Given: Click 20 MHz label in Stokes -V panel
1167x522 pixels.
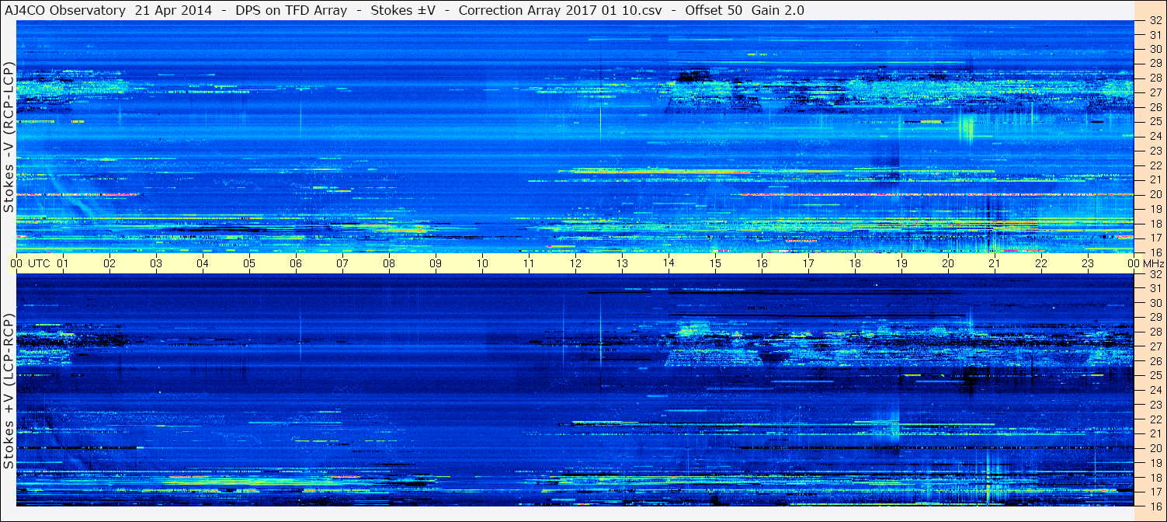Looking at the screenshot, I should coord(1155,194).
